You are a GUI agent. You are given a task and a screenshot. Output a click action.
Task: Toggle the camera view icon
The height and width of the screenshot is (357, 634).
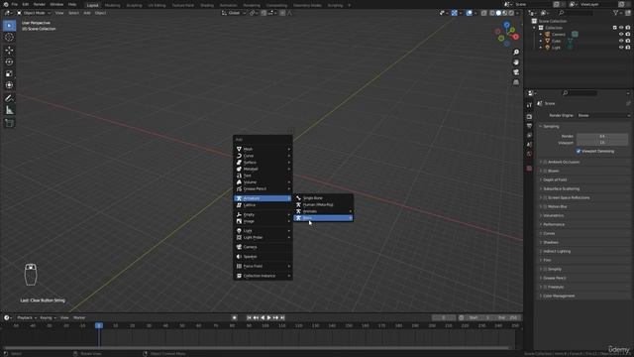tap(516, 72)
